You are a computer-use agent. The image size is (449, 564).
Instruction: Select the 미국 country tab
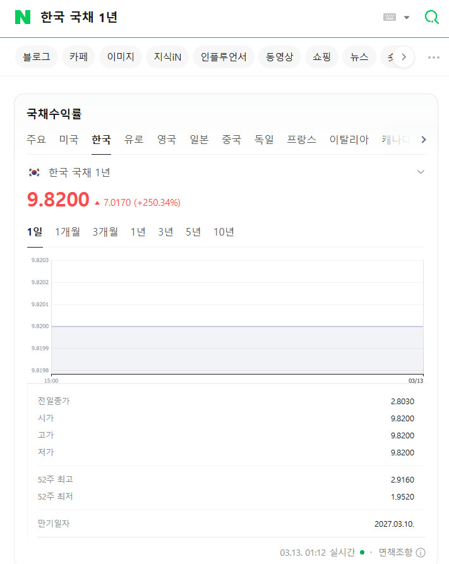[69, 140]
